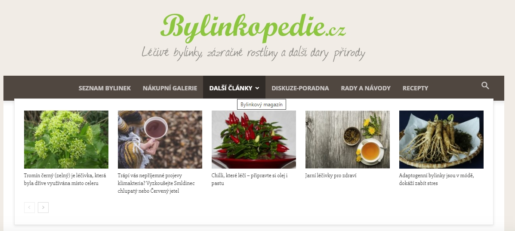Open Jarní léčivky pro zdraví link
515x231 pixels.
(x=331, y=176)
